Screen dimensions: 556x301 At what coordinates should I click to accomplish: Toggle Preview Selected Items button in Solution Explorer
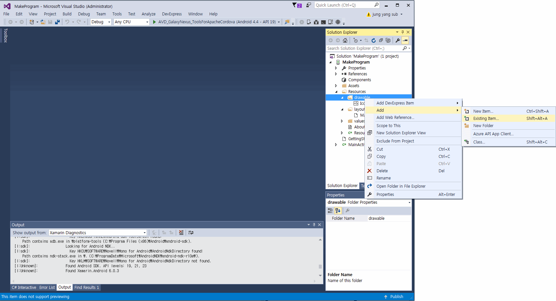click(x=405, y=41)
